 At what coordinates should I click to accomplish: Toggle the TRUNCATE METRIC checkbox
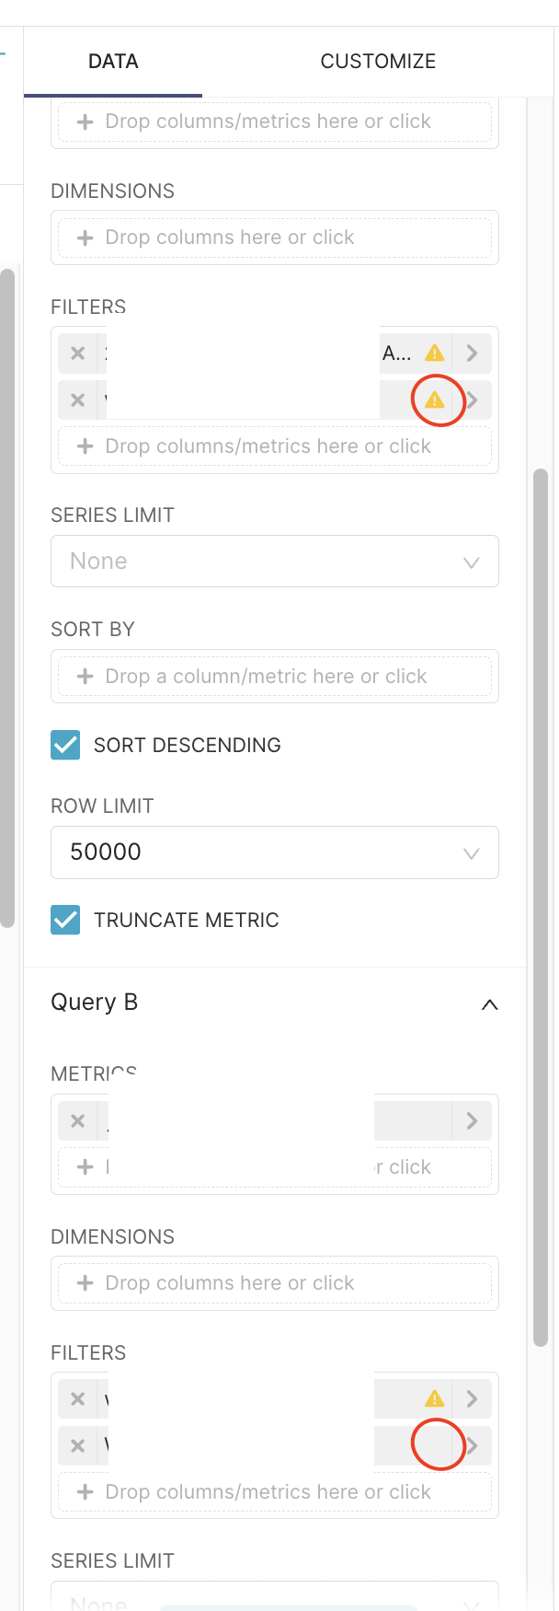pos(65,920)
